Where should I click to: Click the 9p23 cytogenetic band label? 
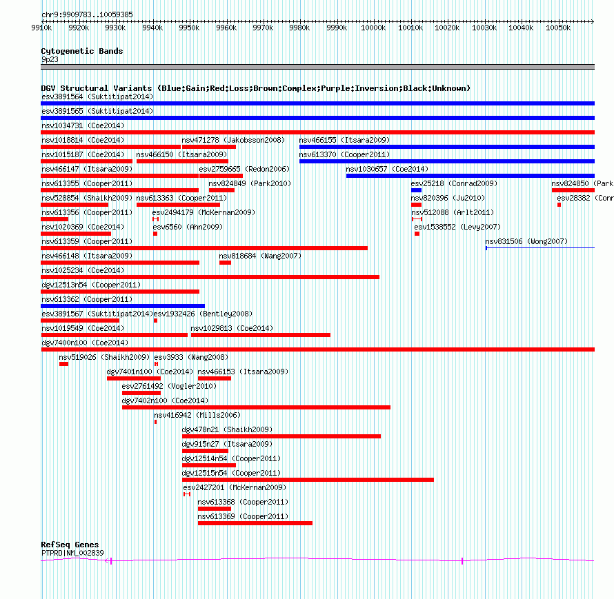(x=50, y=59)
